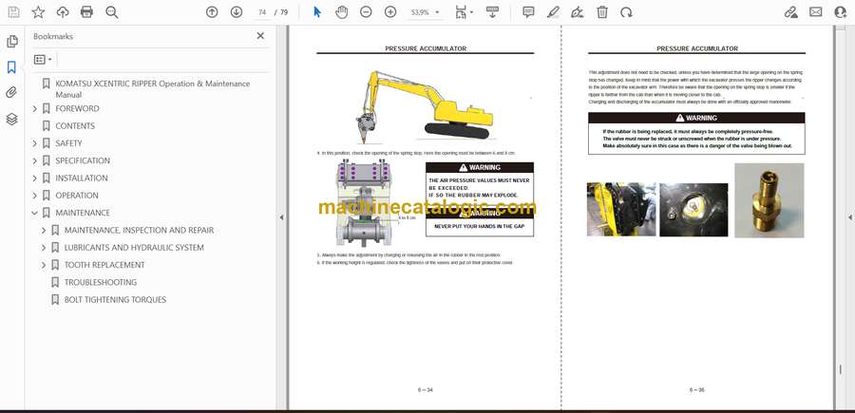Open the TROUBLESHOOTING bookmark
Viewport: 855px width, 413px height.
point(100,282)
